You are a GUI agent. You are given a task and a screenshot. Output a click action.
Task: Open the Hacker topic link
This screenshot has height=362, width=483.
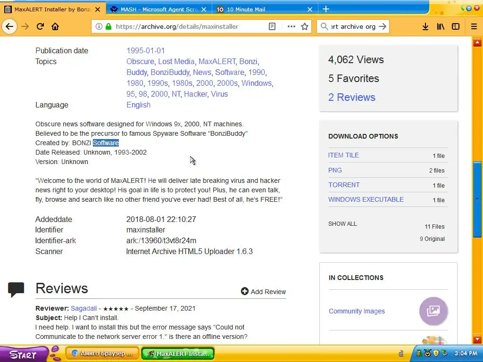[196, 94]
